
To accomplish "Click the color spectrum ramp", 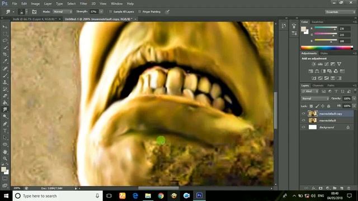I will coord(327,48).
